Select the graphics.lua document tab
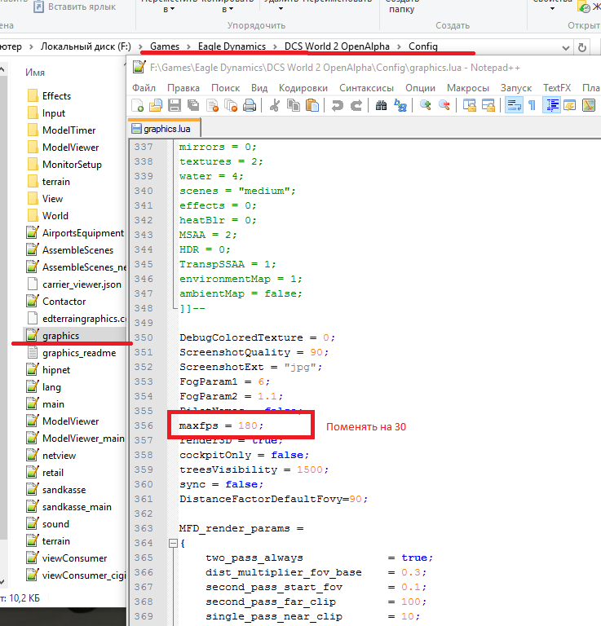Image resolution: width=601 pixels, height=626 pixels. coord(164,129)
